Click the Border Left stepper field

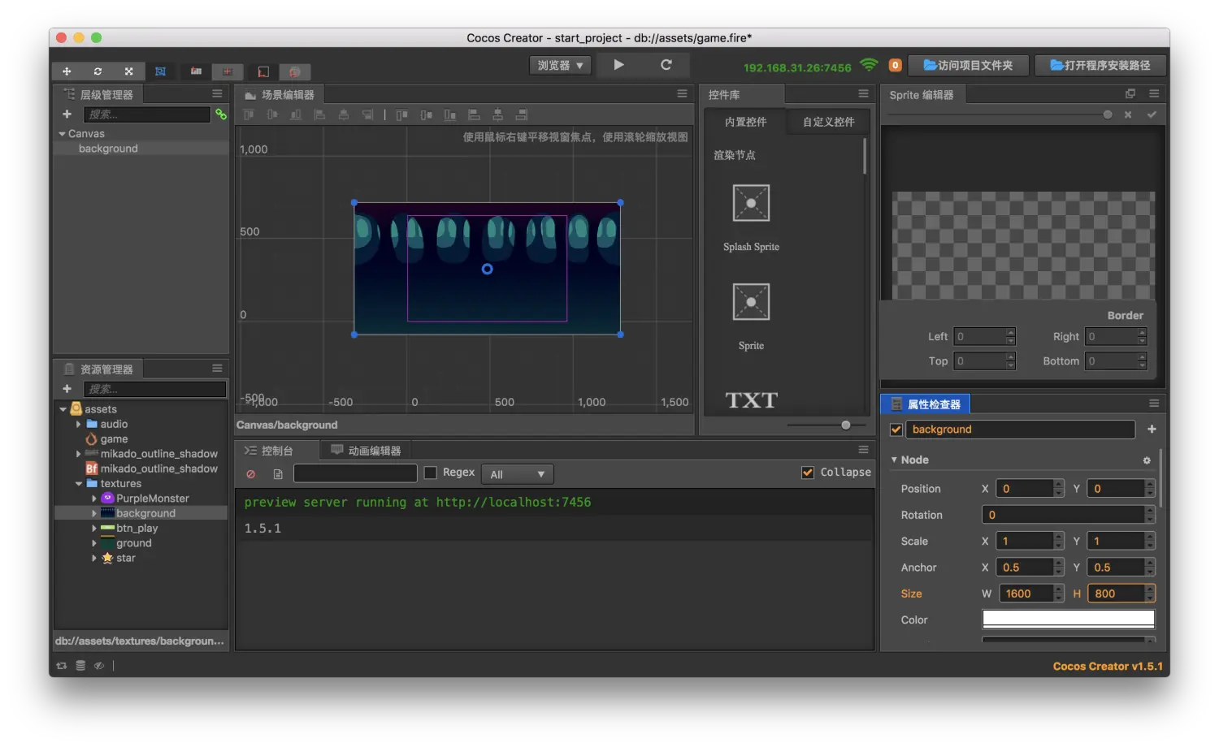click(x=985, y=336)
